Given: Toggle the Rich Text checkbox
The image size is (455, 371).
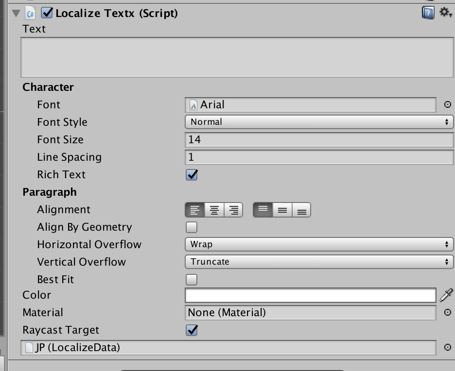Looking at the screenshot, I should [x=192, y=175].
